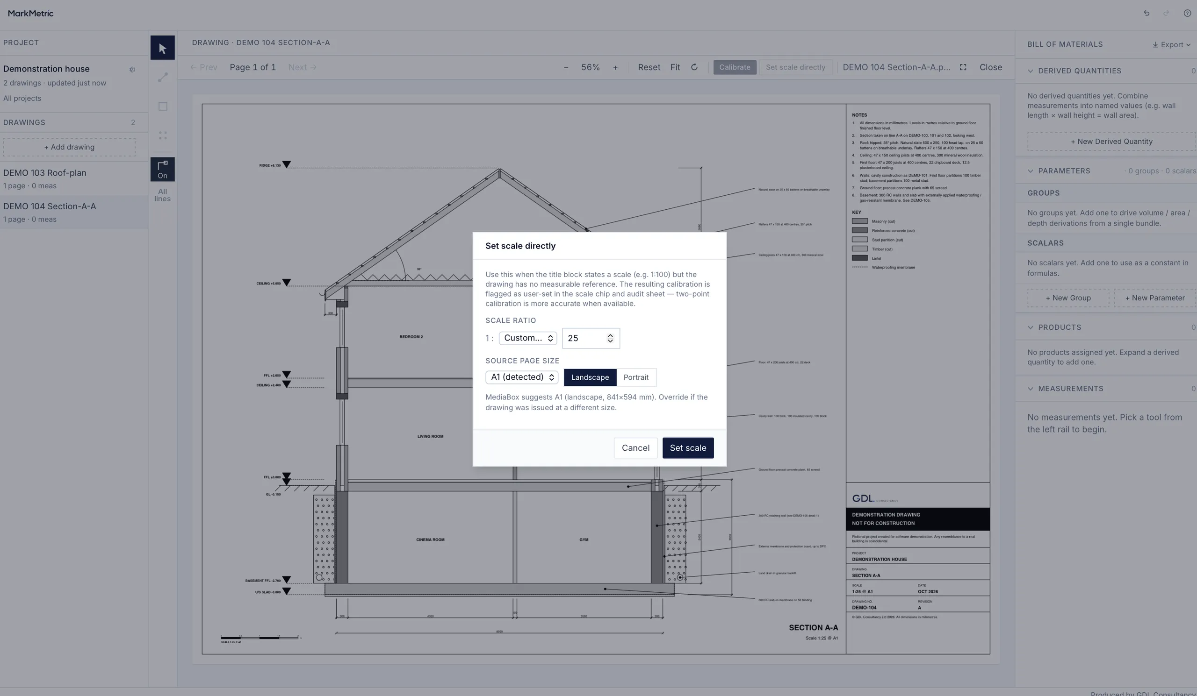Open the Export dropdown

(1171, 44)
